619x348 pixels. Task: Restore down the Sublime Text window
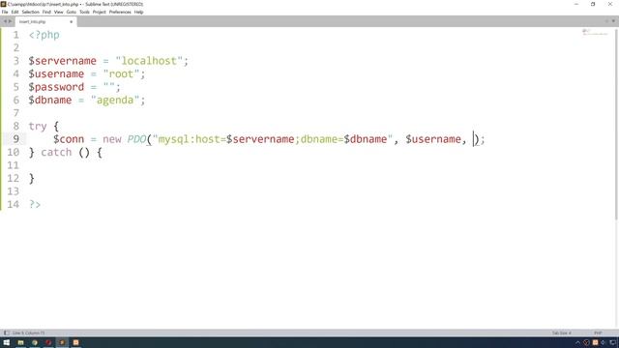tap(593, 4)
